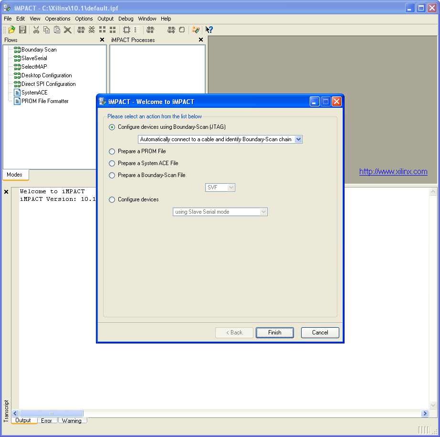Click the Paste clipboard icon
Viewport: 440px width, 437px height.
(x=57, y=30)
